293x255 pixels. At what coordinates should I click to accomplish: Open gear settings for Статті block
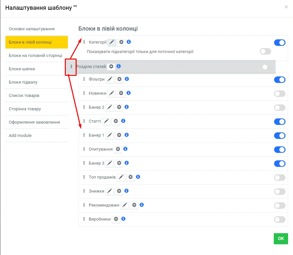116,121
